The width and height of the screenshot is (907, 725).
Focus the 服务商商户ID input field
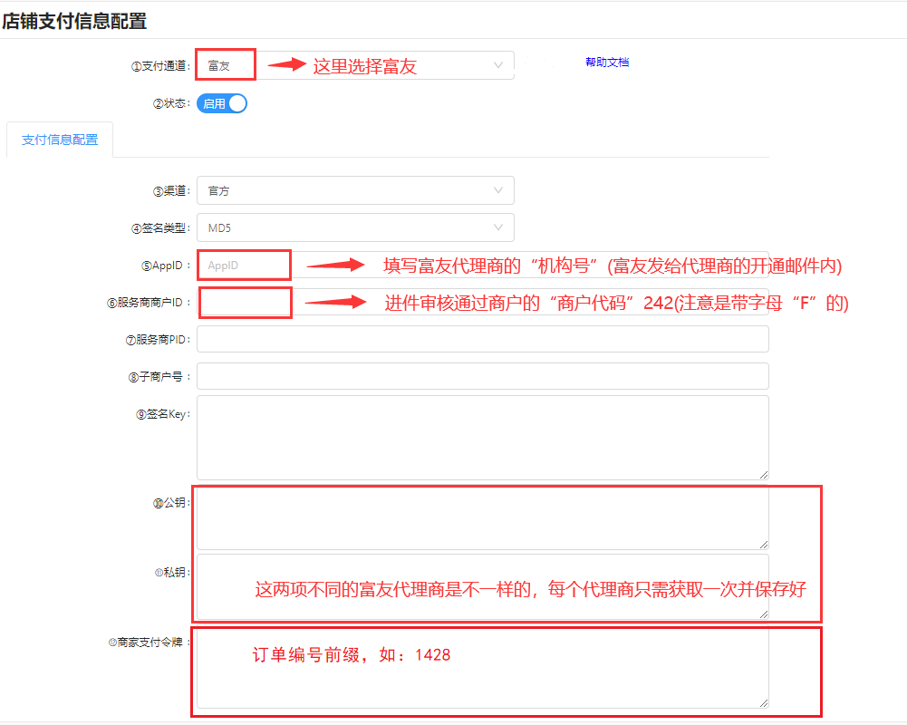[482, 302]
